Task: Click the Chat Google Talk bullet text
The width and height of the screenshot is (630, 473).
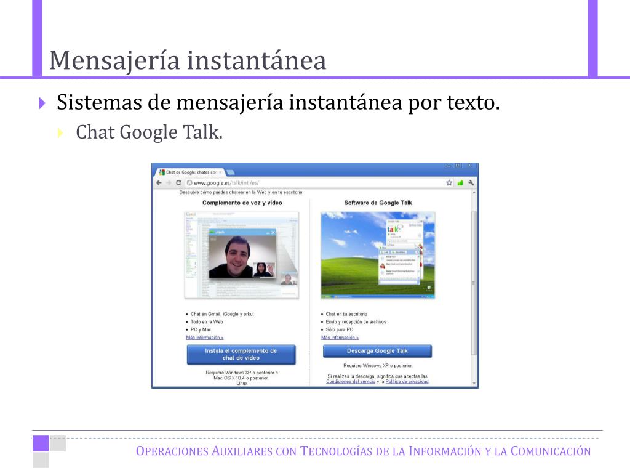Action: [150, 132]
